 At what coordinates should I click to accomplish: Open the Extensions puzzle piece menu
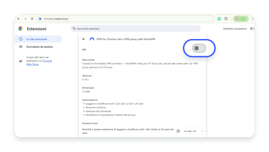pos(226,19)
